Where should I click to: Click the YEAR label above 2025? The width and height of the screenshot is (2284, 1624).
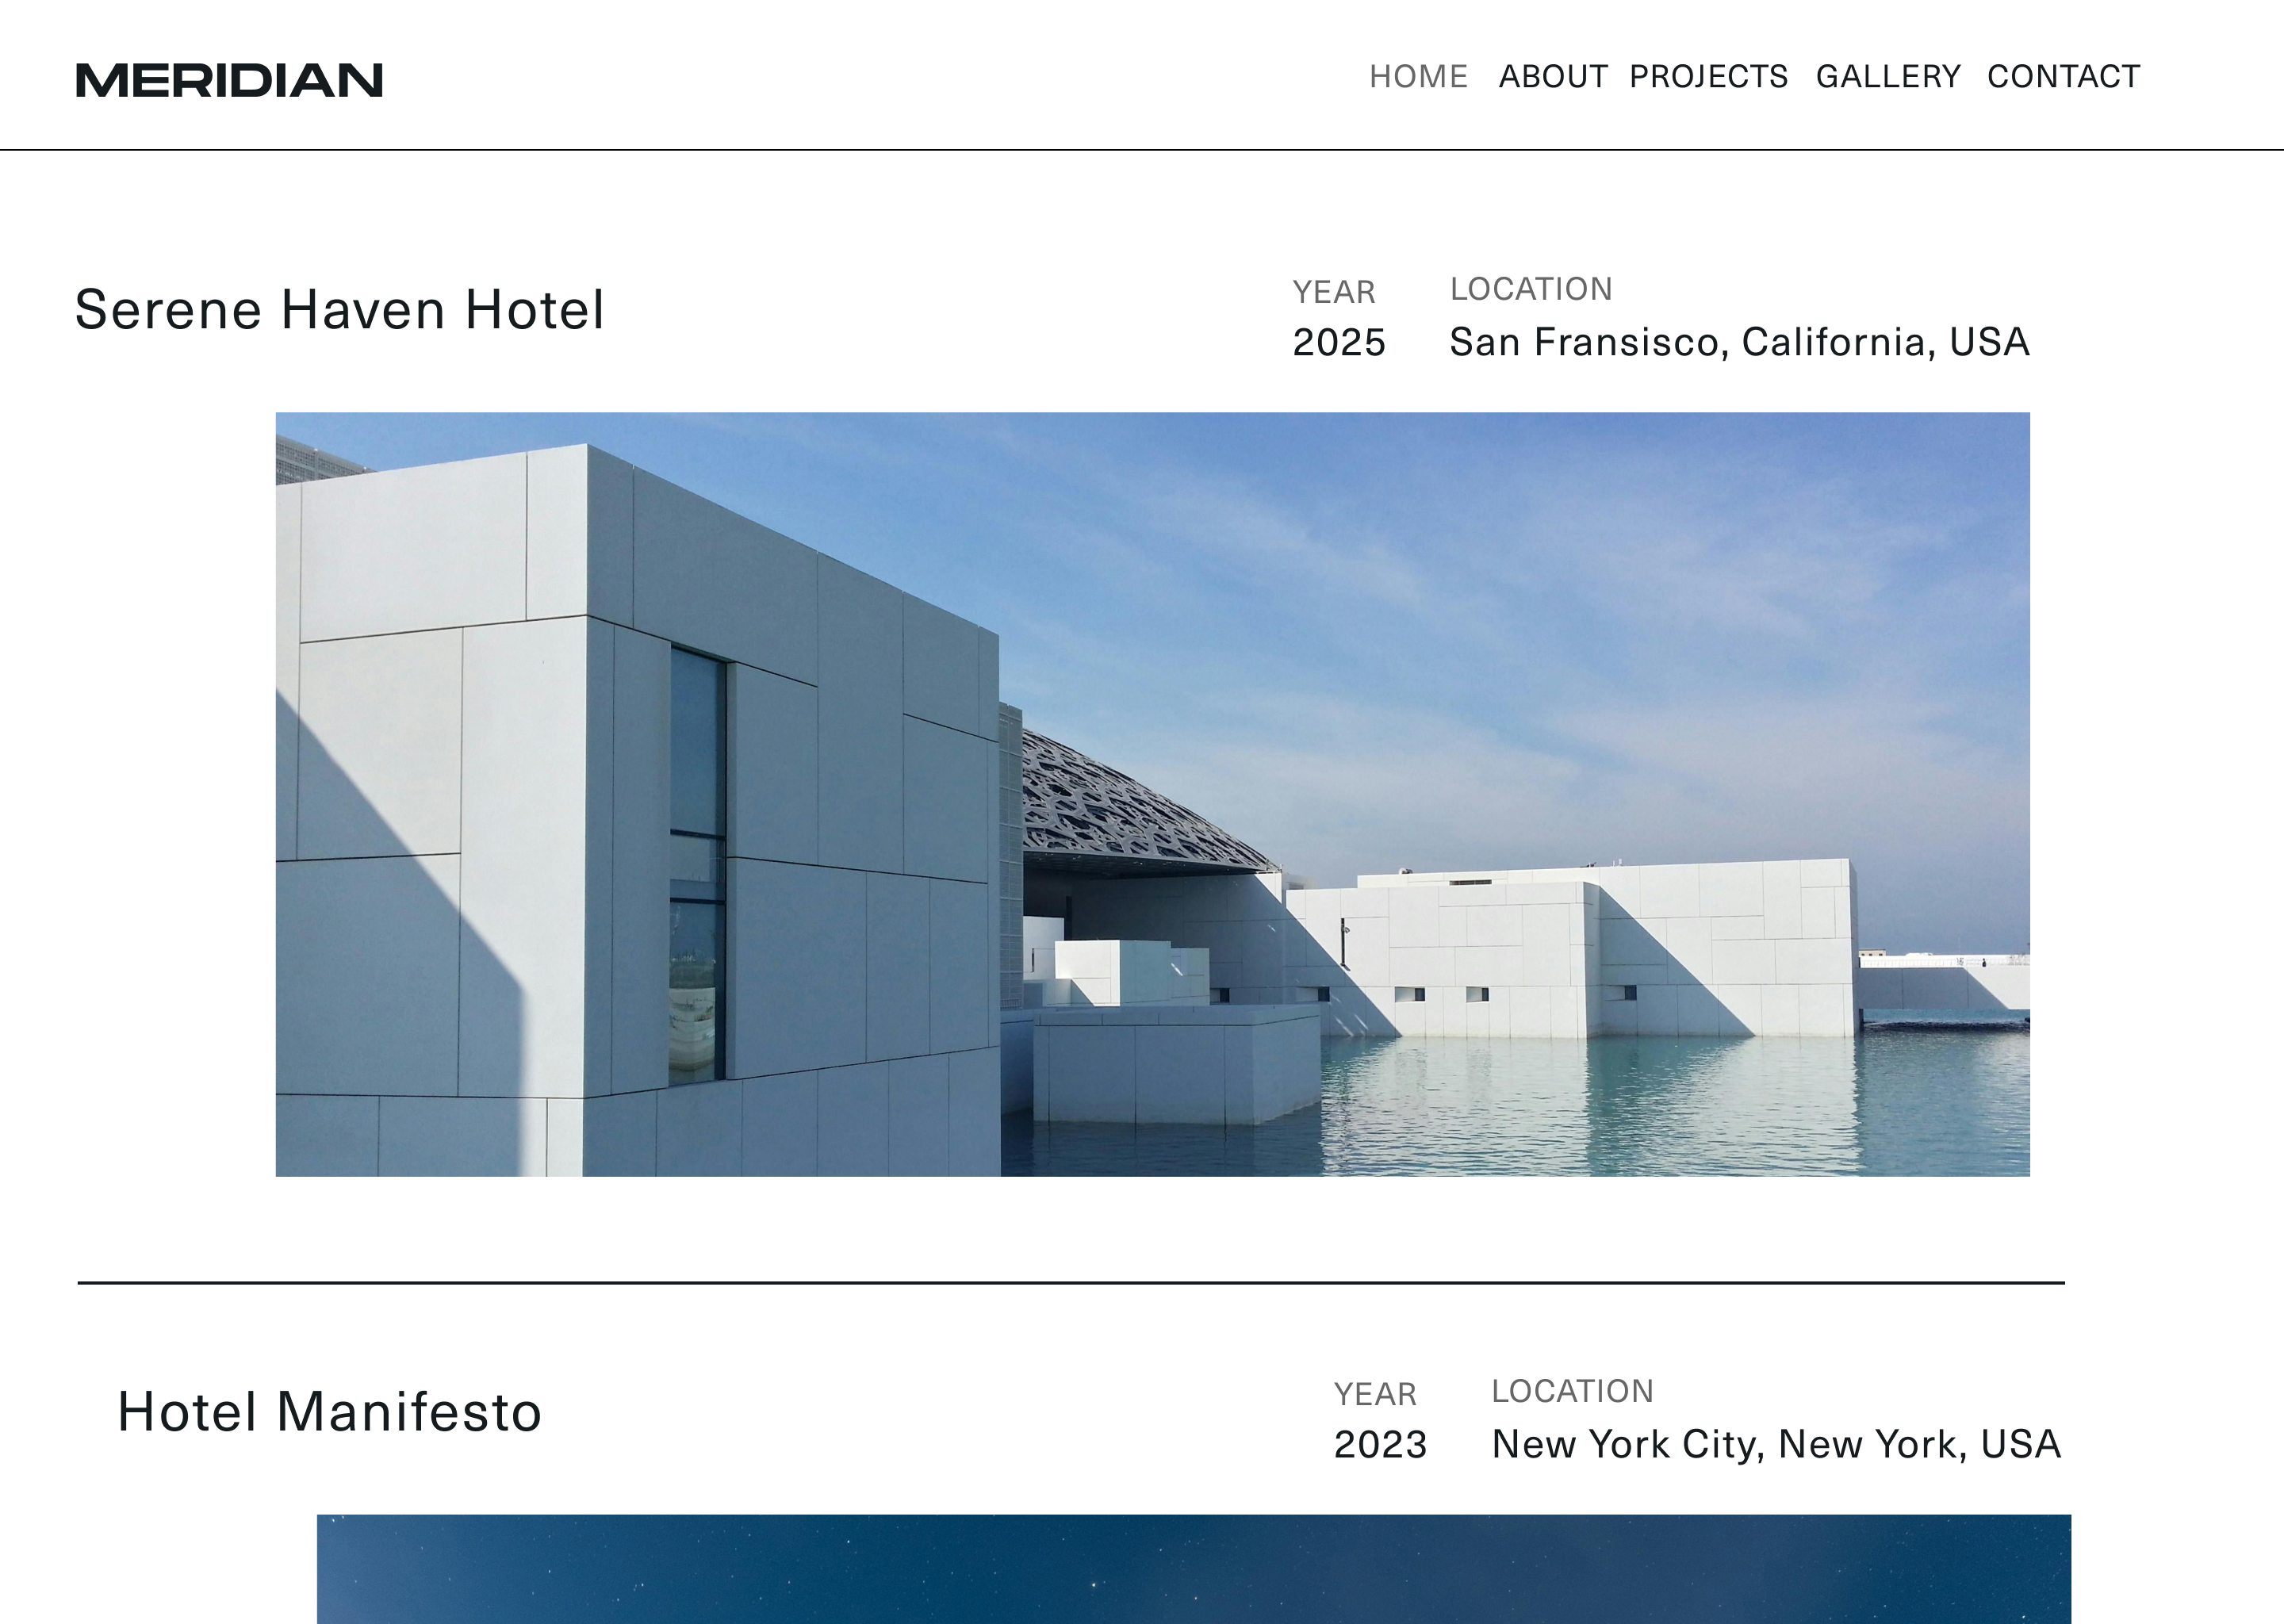pos(1334,292)
